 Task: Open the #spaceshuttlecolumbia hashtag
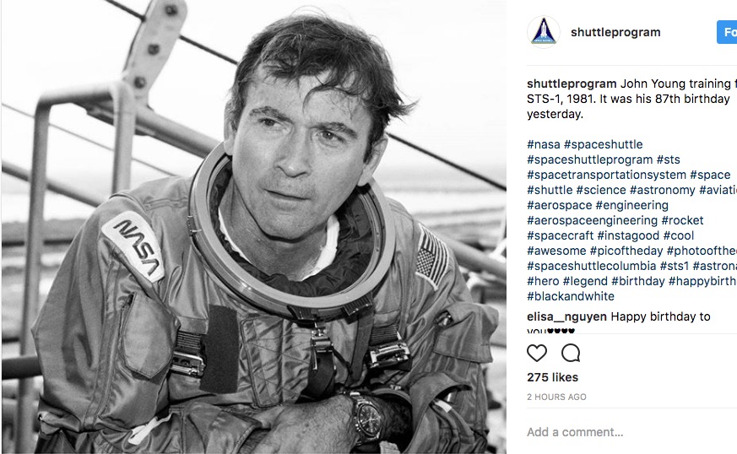pos(591,266)
